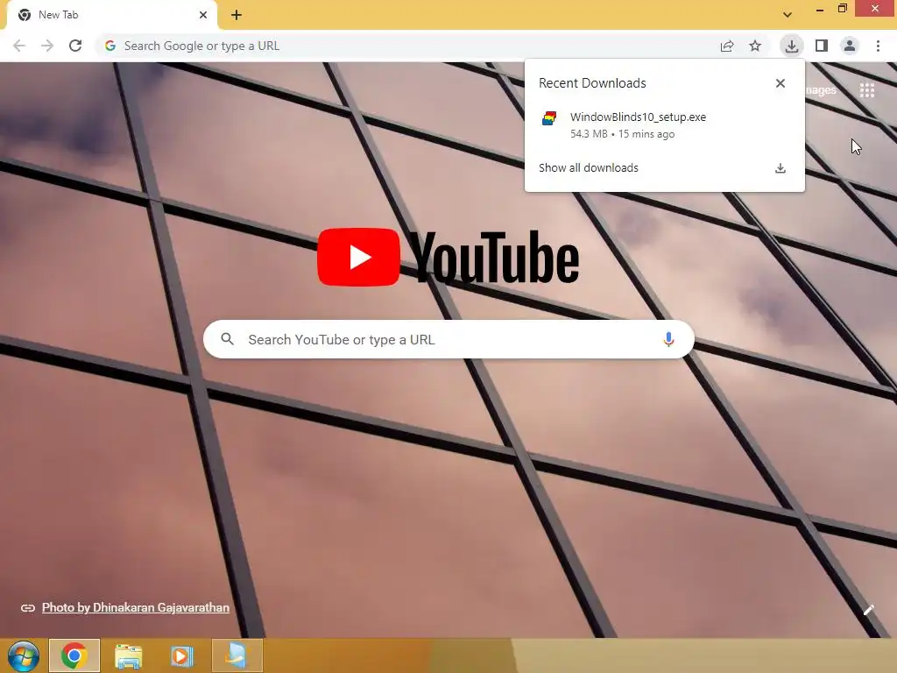Close the Recent Downloads popup
897x673 pixels.
click(x=780, y=83)
